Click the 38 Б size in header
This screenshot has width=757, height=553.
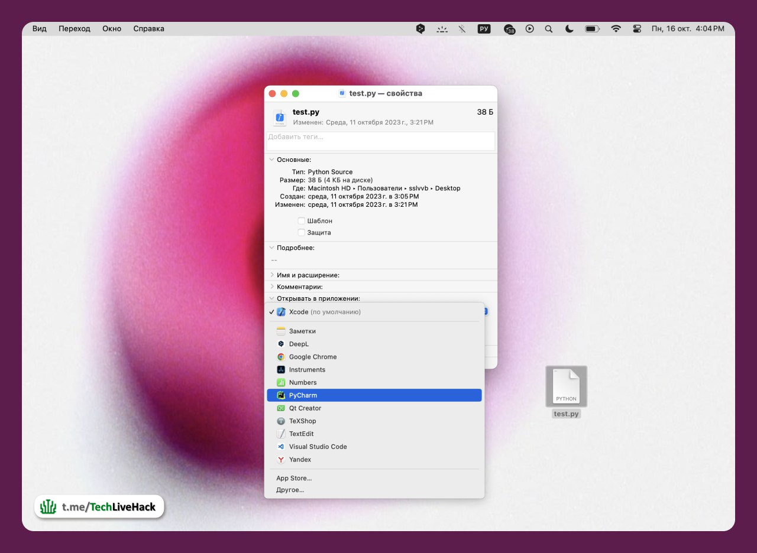[485, 112]
